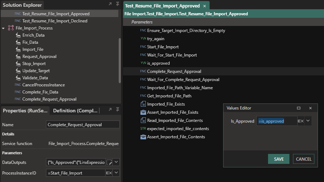
Task: Click SAVE in Values Editor
Action: pos(279,159)
